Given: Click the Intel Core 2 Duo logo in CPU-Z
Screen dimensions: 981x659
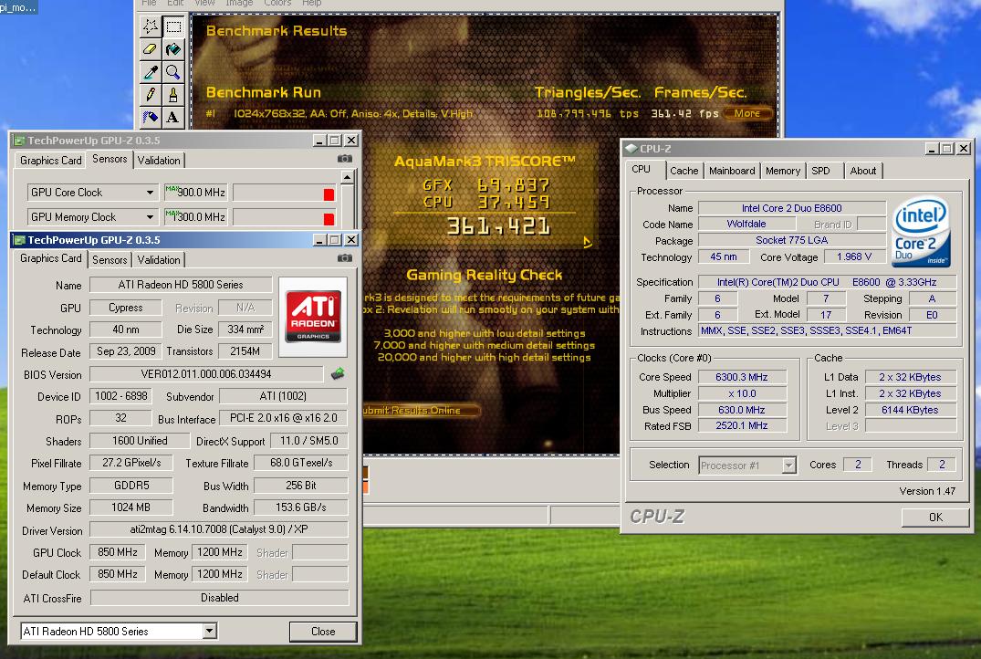Looking at the screenshot, I should coord(923,232).
